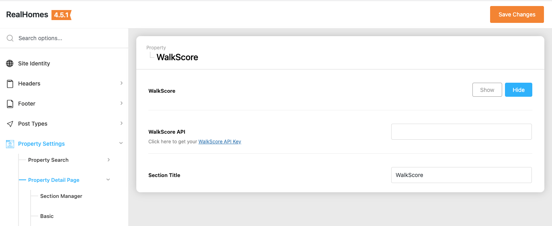Expand the Post Types chevron
Viewport: 552px width, 226px height.
121,123
